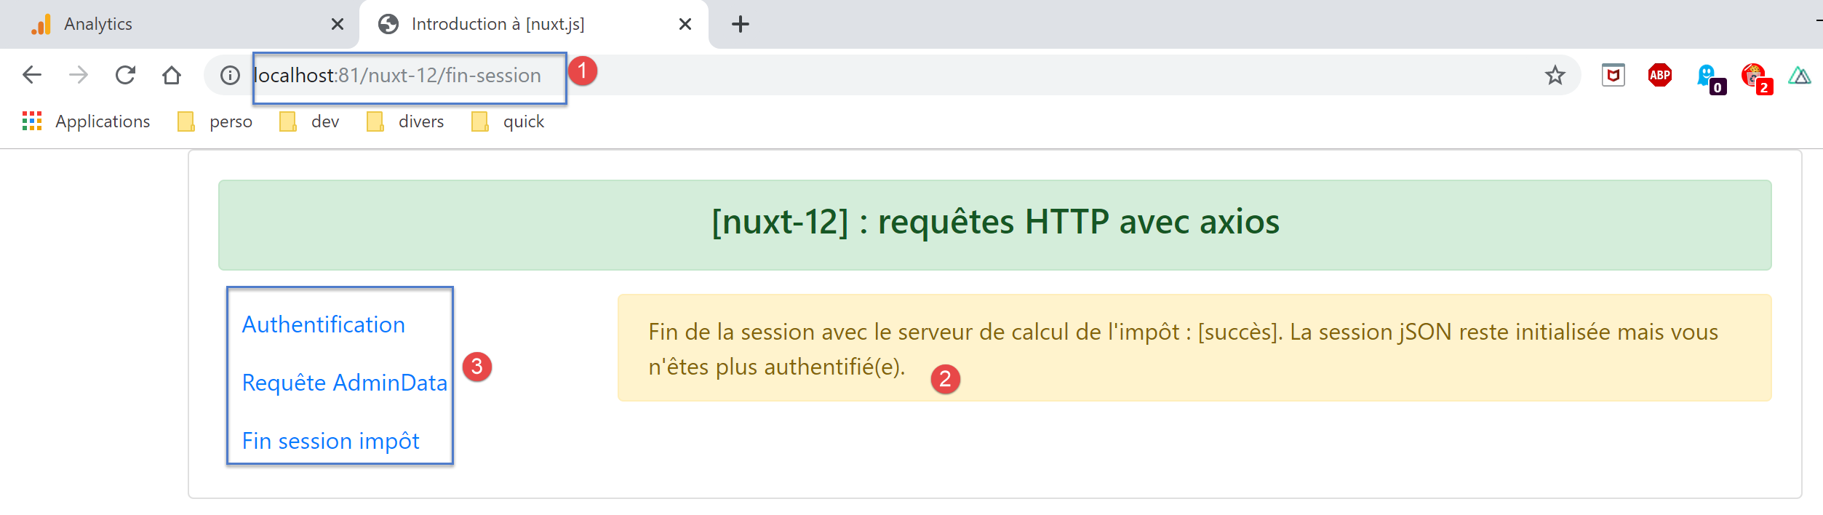1823x515 pixels.
Task: Open the dev bookmarks folder
Action: 310,121
